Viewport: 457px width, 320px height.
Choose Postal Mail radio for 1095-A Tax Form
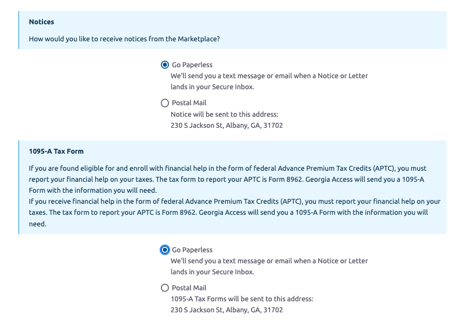(x=165, y=288)
